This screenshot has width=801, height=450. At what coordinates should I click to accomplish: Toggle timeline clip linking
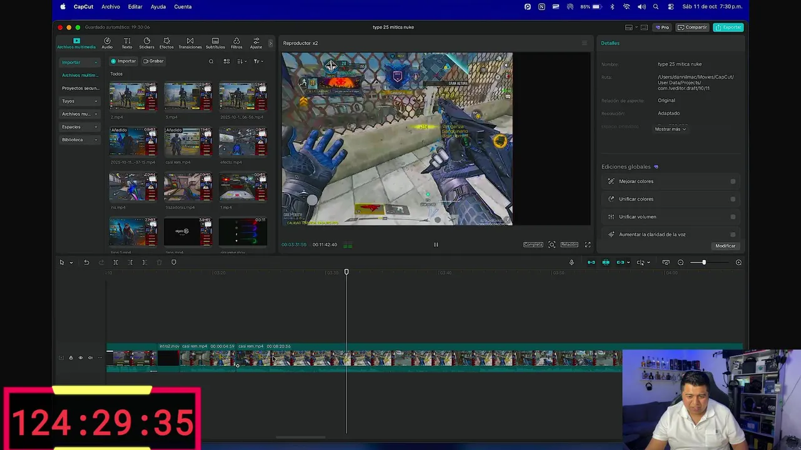point(620,262)
